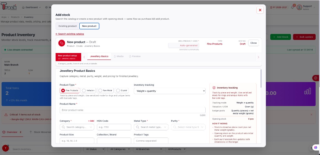
Task: Open the settings gear at right edge
Action: pyautogui.click(x=316, y=78)
